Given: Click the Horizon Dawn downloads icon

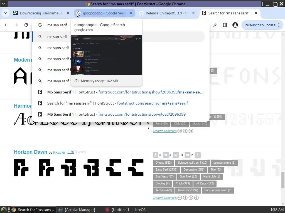Looking at the screenshot, I should coord(156,155).
